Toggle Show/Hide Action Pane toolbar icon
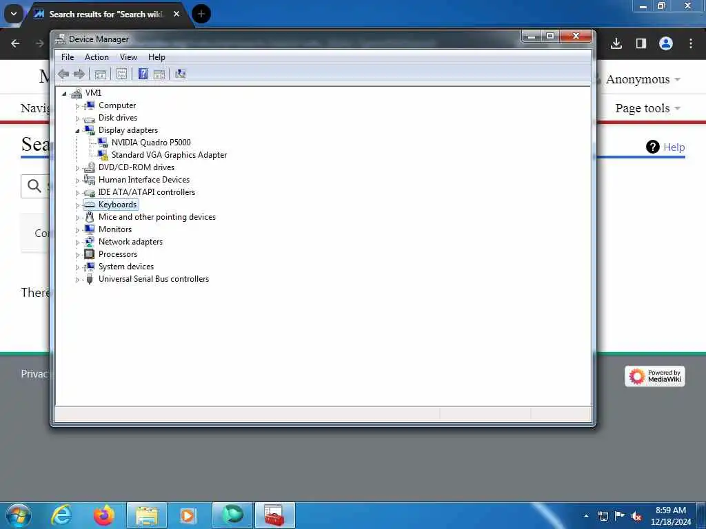This screenshot has height=529, width=706. pyautogui.click(x=159, y=74)
